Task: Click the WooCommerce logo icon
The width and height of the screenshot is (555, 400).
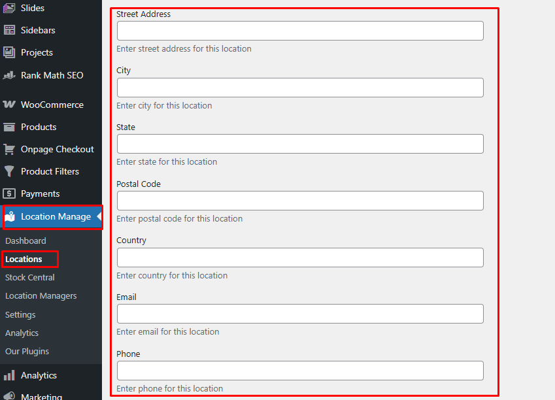Action: [9, 105]
